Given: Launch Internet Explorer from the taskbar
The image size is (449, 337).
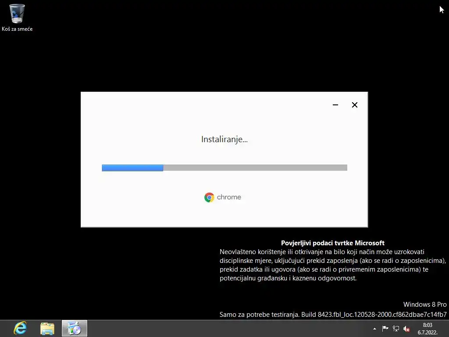Looking at the screenshot, I should (x=20, y=328).
